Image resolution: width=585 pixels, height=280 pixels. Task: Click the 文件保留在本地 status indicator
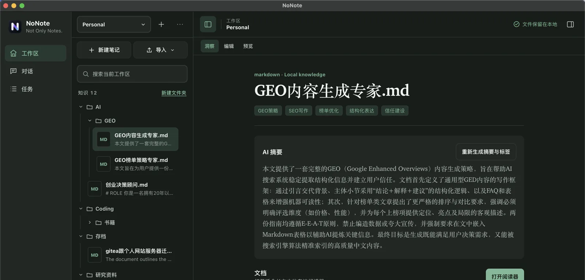(x=535, y=24)
